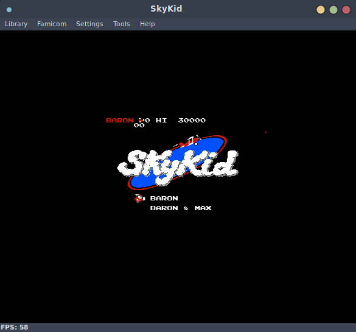Click the HI 30000 high score
The image size is (356, 332).
click(x=181, y=120)
